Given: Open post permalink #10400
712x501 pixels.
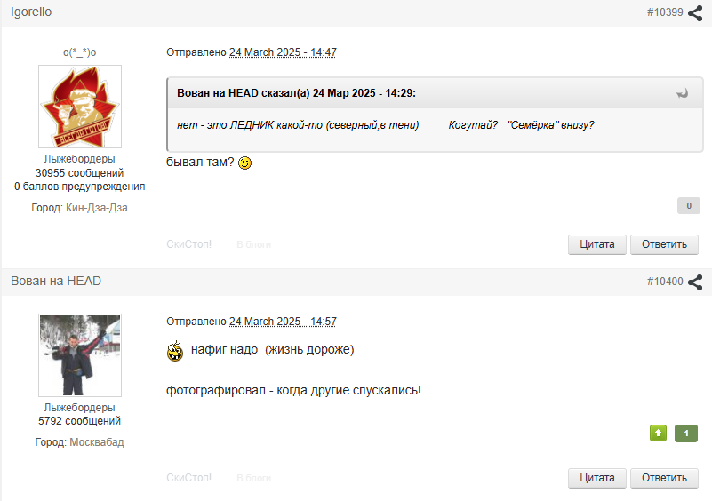Looking at the screenshot, I should [x=665, y=282].
